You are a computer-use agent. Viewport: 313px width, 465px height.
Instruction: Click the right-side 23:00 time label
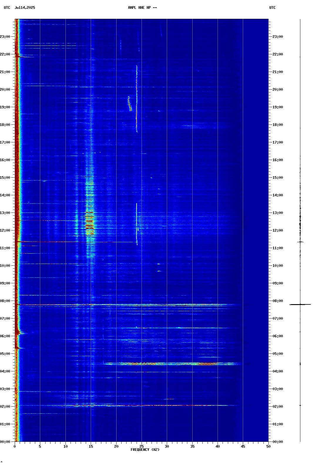[278, 37]
